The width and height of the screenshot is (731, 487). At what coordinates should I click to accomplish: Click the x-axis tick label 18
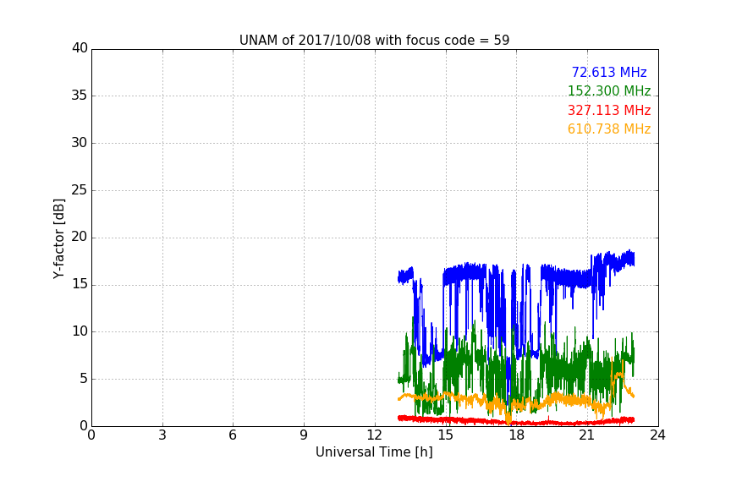[517, 435]
